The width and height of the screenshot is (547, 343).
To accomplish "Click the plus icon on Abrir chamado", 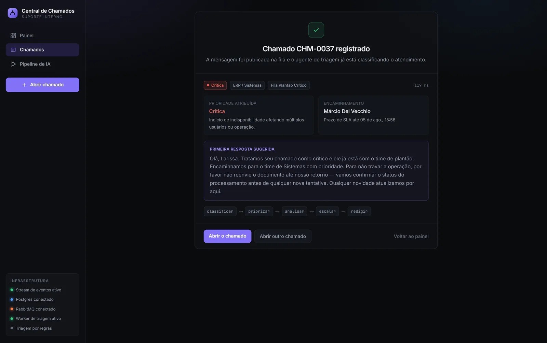I will [x=24, y=85].
